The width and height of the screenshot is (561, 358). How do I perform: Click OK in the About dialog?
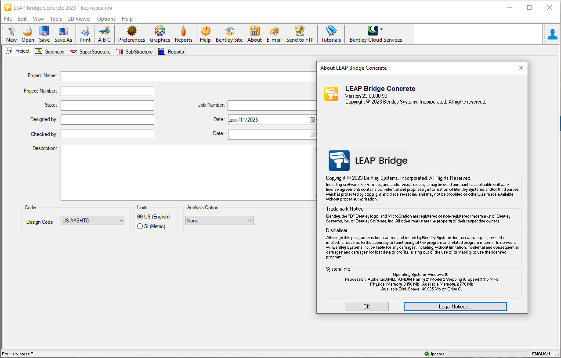[x=367, y=307]
